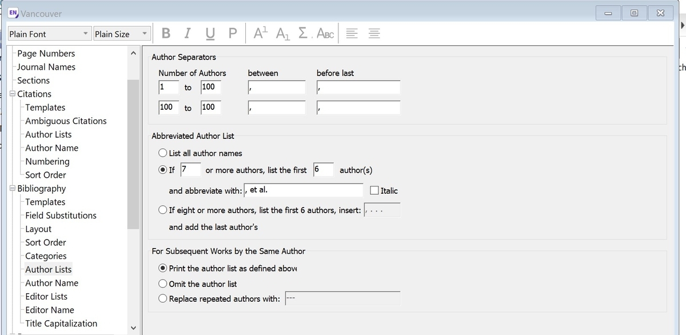Select Author Name under Bibliography
Image resolution: width=686 pixels, height=335 pixels.
click(x=52, y=283)
